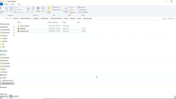This screenshot has width=176, height=99.
Task: Click Cut in the Clipboard group
Action: coord(16,7)
